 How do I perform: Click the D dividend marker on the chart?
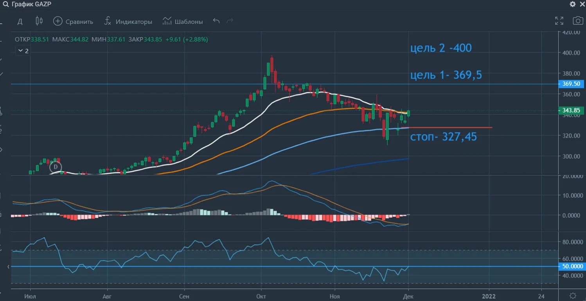tap(56, 167)
